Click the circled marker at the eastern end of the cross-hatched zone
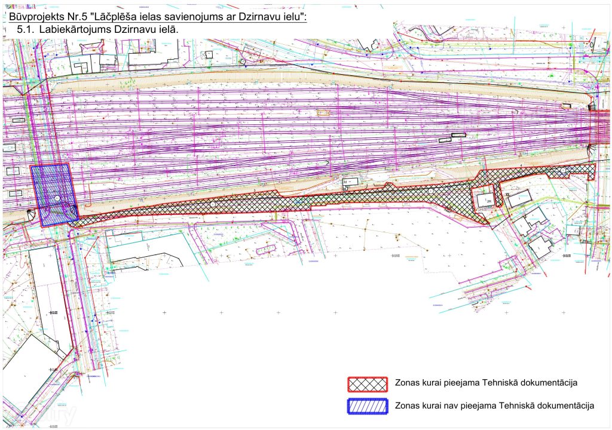Image resolution: width=612 pixels, height=430 pixels. [x=562, y=171]
